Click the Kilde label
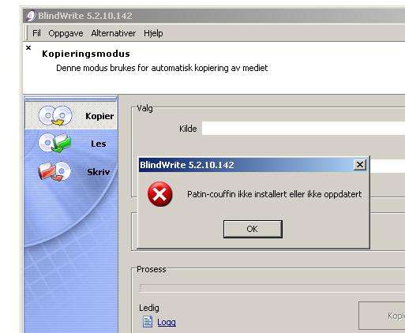 [x=188, y=129]
